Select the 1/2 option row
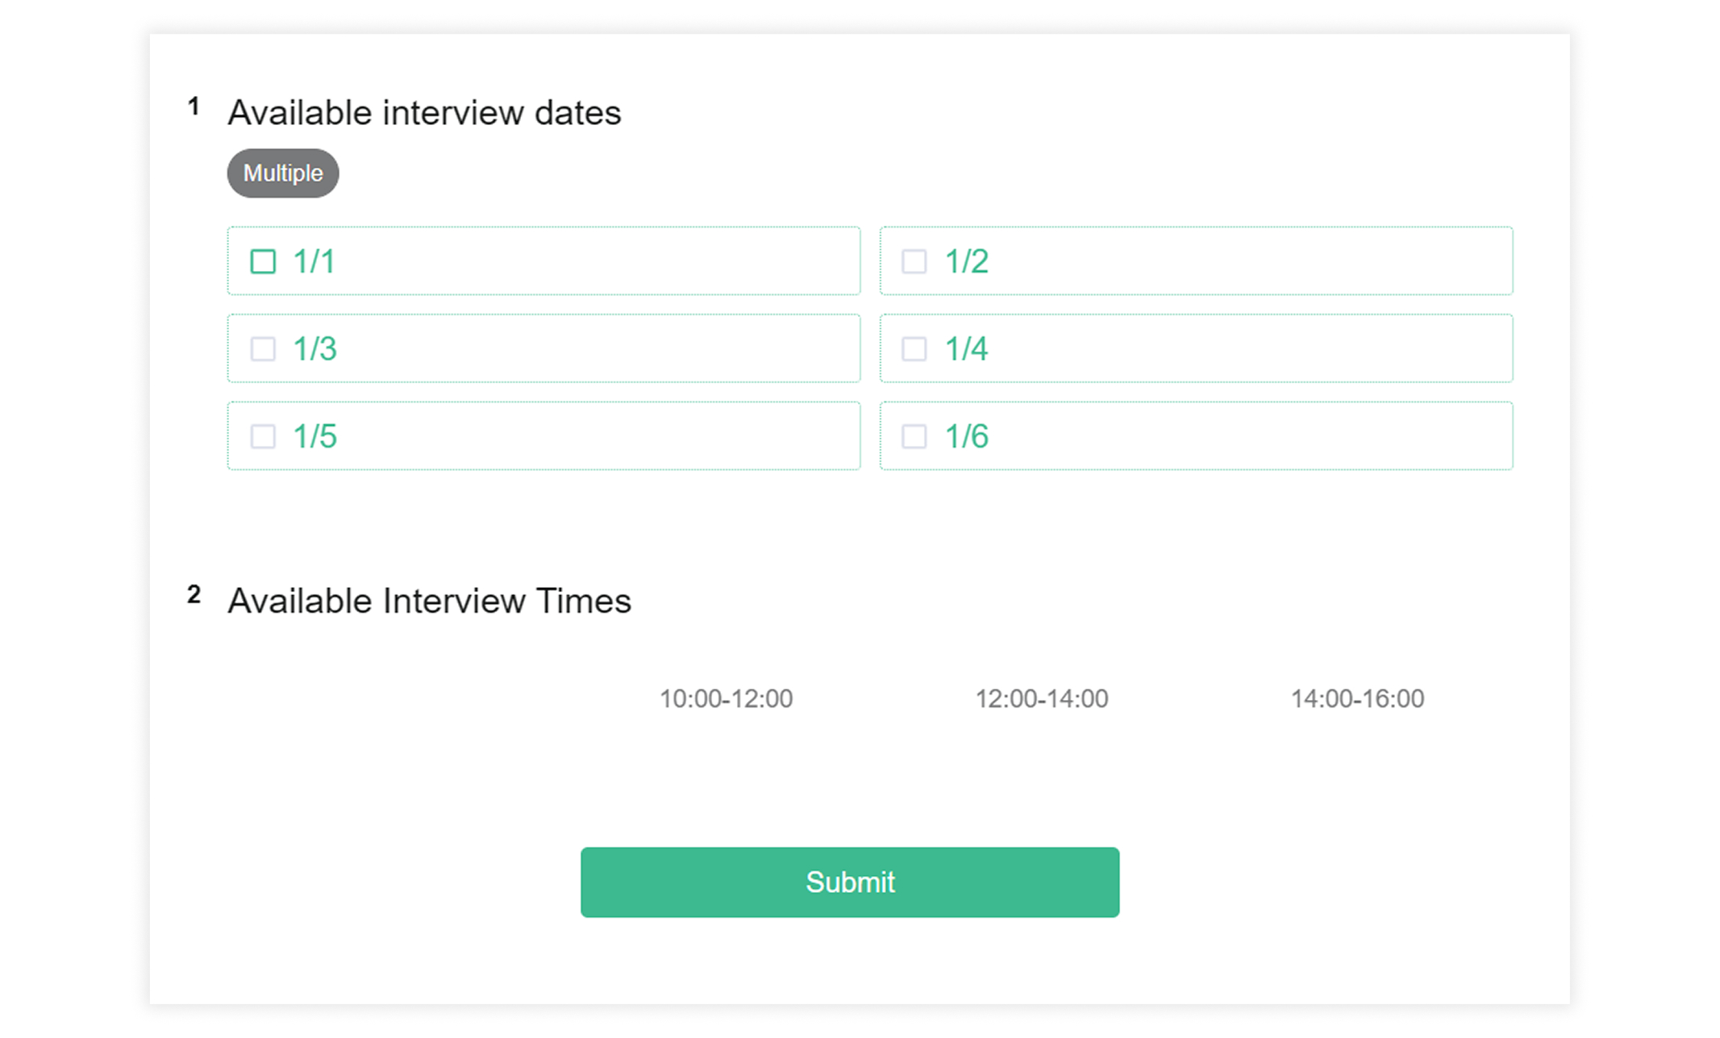The height and width of the screenshot is (1038, 1720). click(x=1196, y=261)
